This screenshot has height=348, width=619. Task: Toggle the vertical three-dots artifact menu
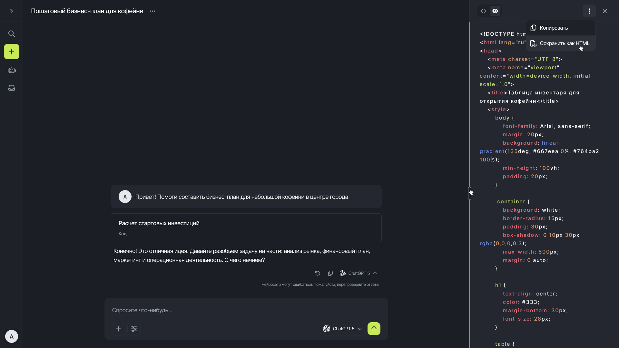click(x=589, y=11)
